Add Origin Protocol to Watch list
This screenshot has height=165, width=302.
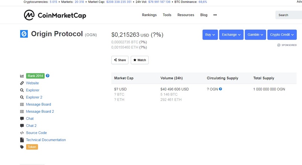click(x=140, y=60)
